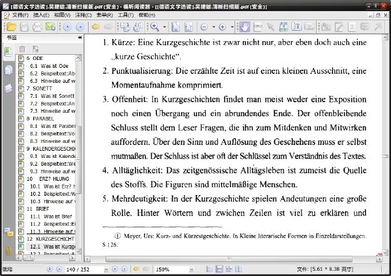
Task: Choose the Snapshot camera tool
Action: [x=310, y=27]
